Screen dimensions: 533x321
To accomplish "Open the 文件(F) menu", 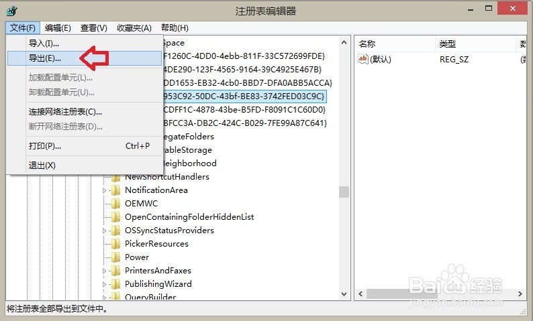I will pyautogui.click(x=23, y=28).
